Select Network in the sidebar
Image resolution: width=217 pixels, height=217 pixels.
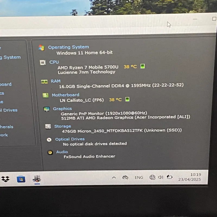click(x=4, y=135)
